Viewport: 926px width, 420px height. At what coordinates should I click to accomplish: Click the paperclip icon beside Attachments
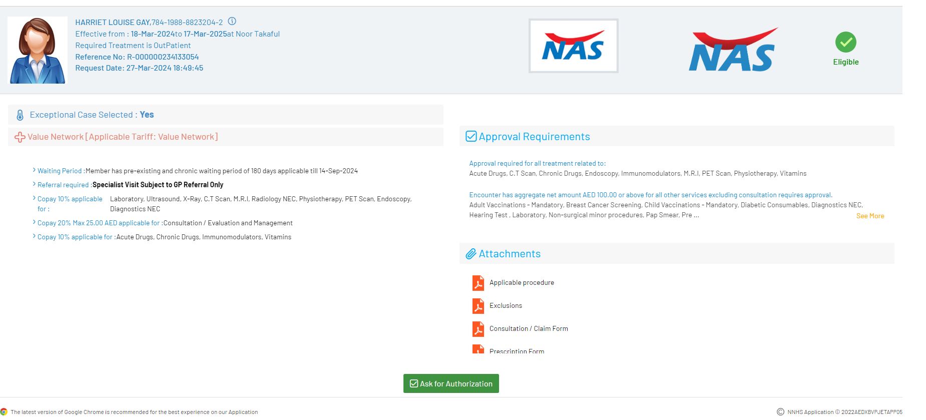pyautogui.click(x=471, y=254)
